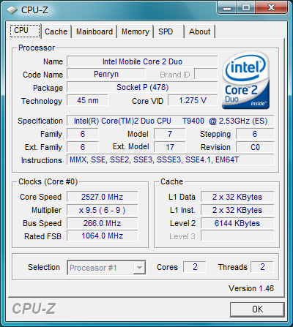Click the Specification field showing T9400
This screenshot has height=327, width=293.
tap(171, 121)
